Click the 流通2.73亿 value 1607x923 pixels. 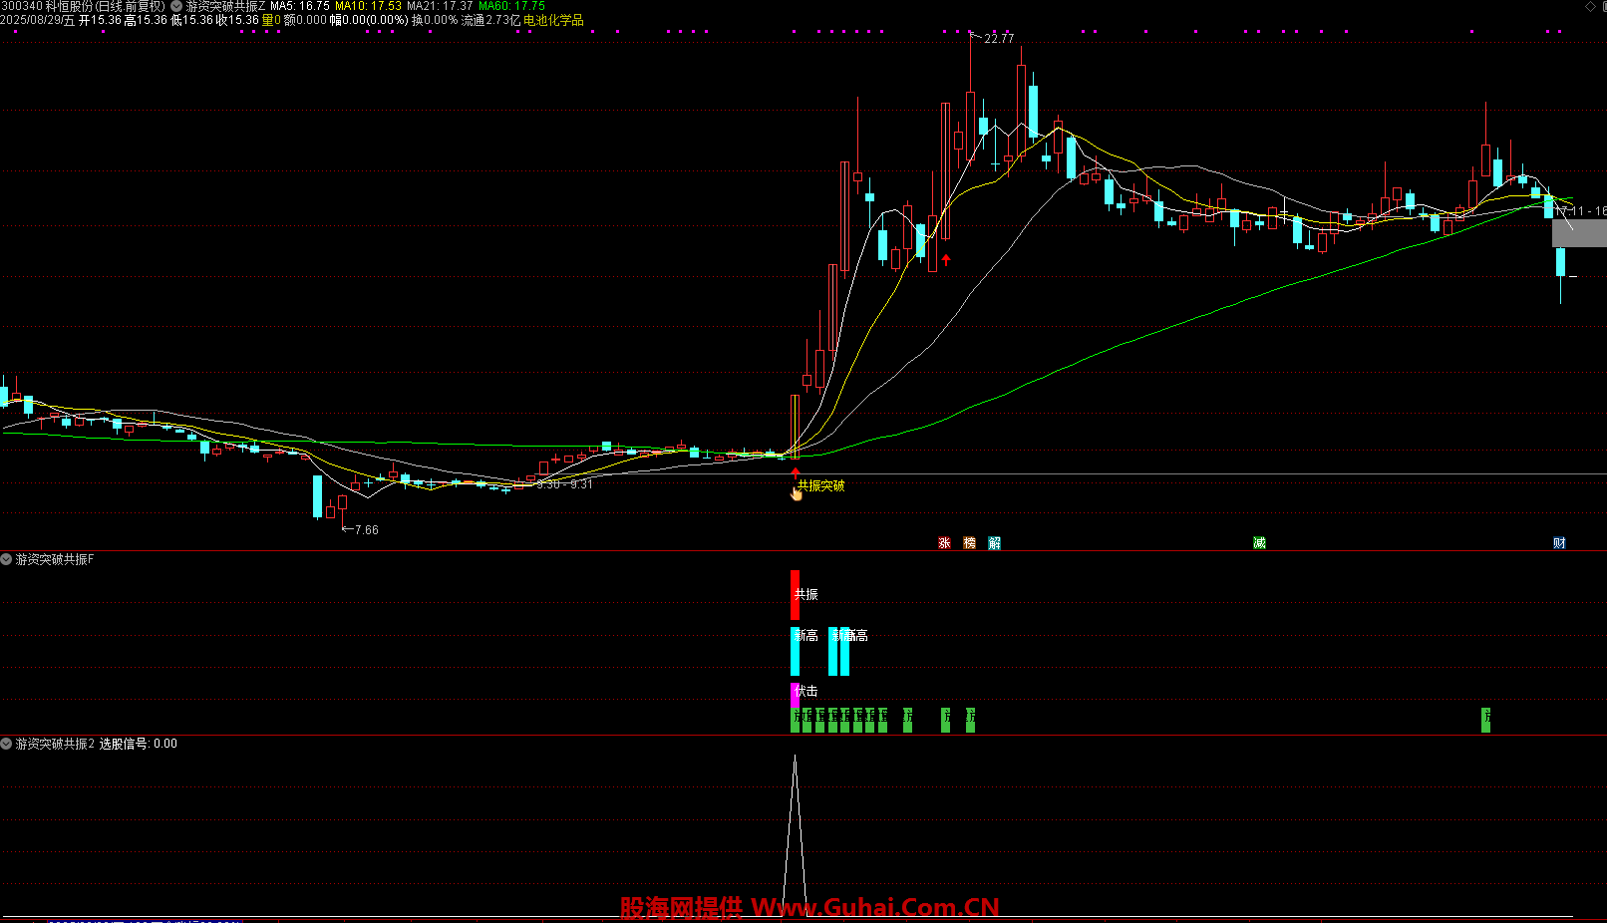(x=490, y=20)
